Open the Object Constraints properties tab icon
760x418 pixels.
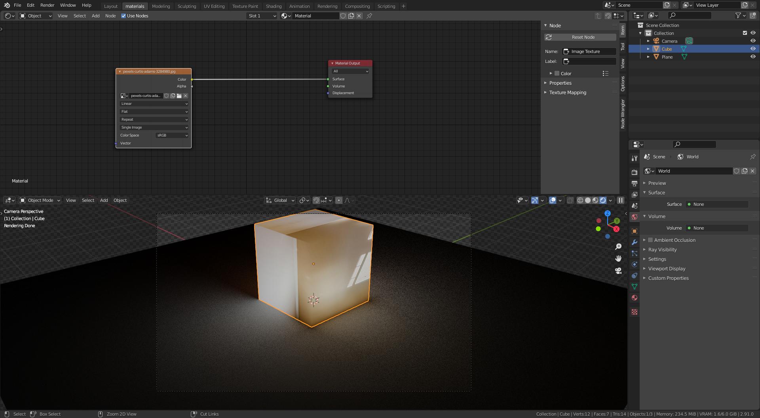point(635,275)
